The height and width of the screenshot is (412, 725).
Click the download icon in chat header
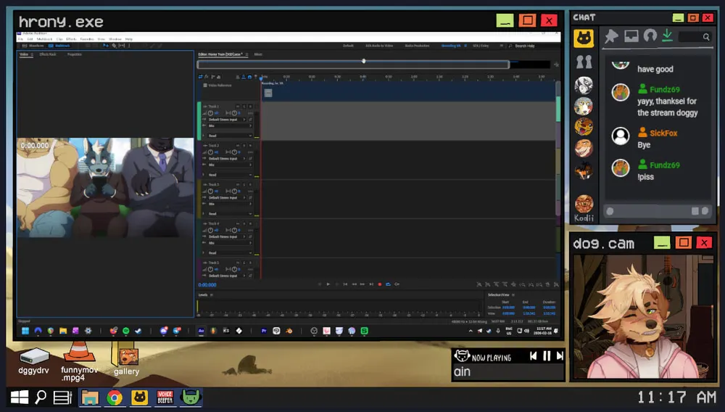(667, 36)
